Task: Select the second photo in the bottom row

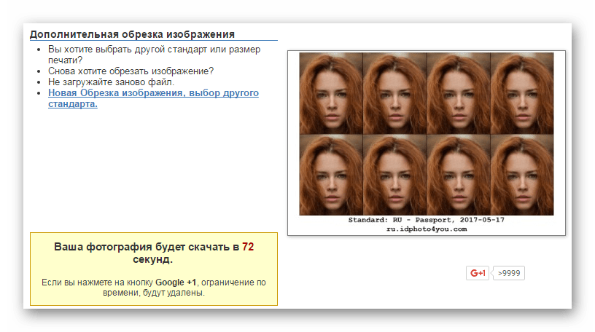Action: click(394, 175)
